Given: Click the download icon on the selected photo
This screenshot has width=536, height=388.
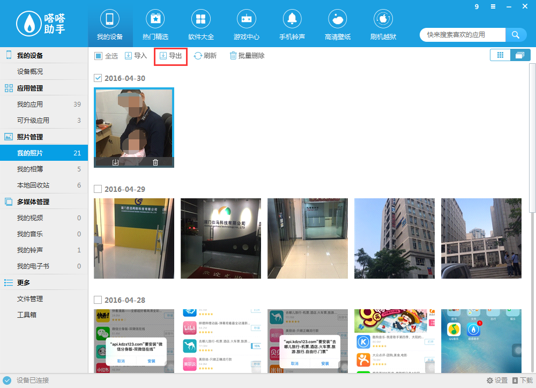Looking at the screenshot, I should click(x=115, y=162).
